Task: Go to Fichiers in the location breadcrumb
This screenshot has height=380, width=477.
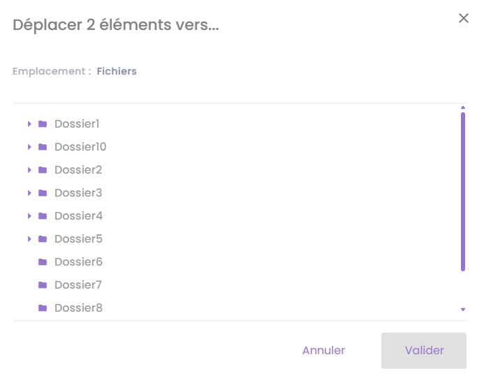Action: (x=117, y=71)
